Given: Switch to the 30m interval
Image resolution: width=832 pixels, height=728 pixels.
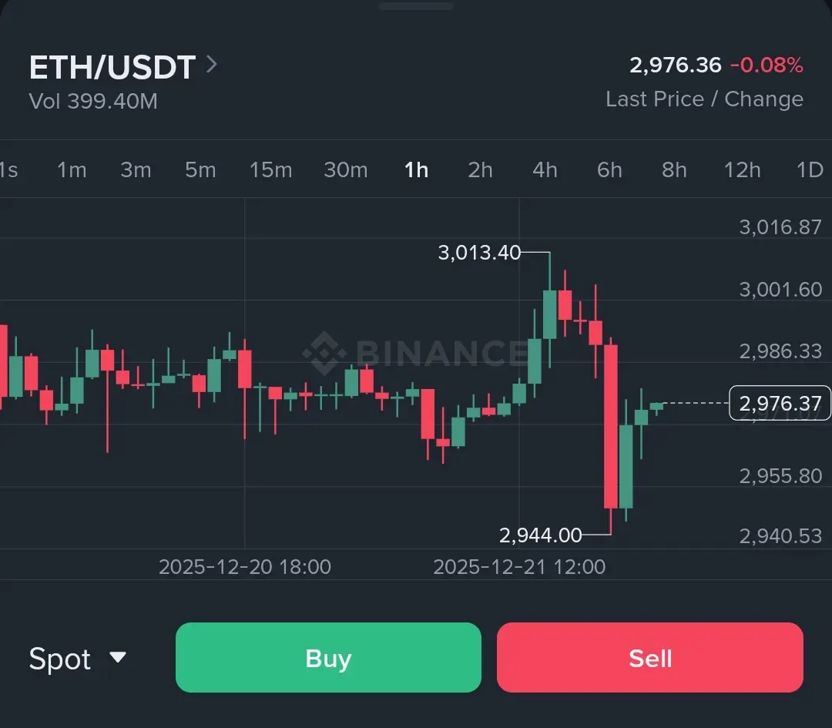Looking at the screenshot, I should pyautogui.click(x=345, y=169).
